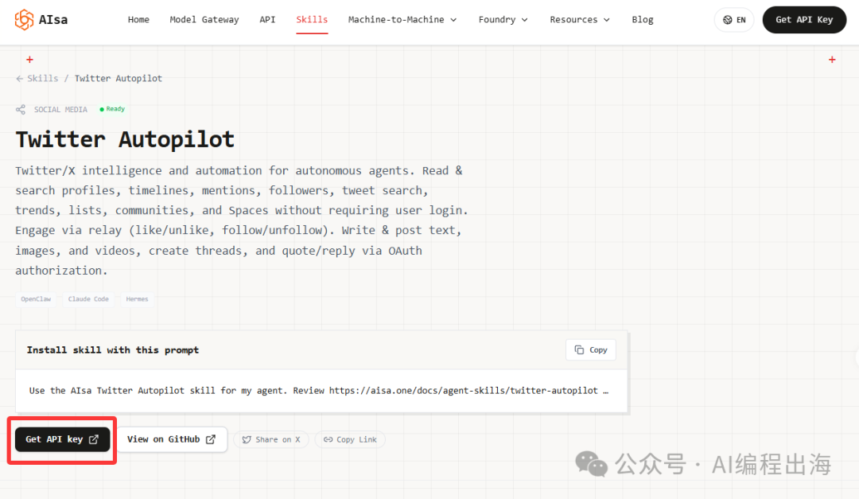
Task: Click the chain link icon on Copy Link
Action: coord(328,440)
